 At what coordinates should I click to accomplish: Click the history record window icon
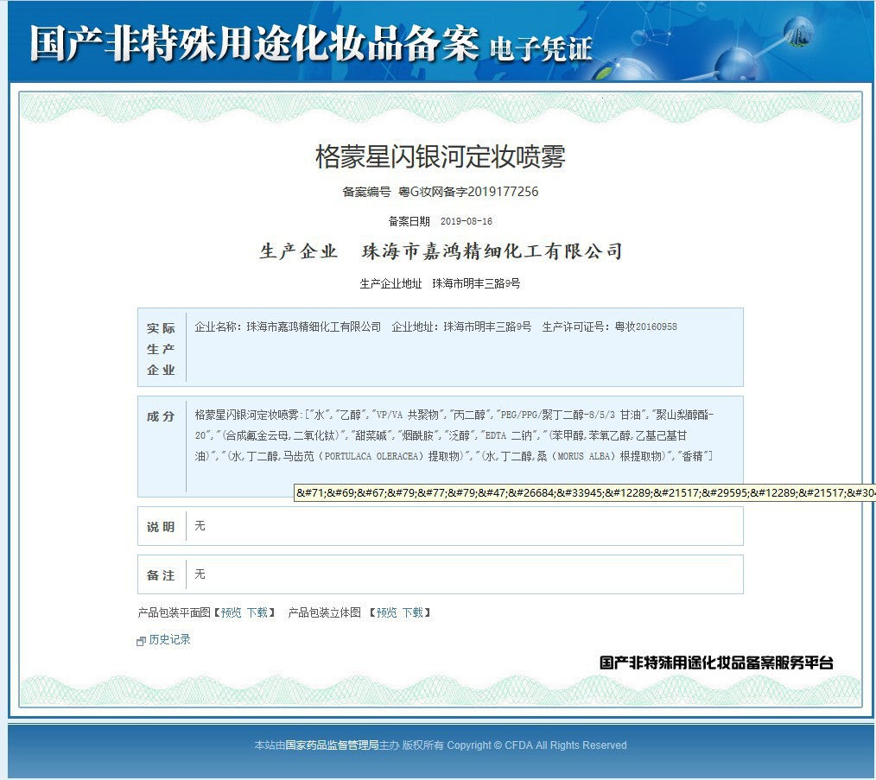(x=141, y=642)
